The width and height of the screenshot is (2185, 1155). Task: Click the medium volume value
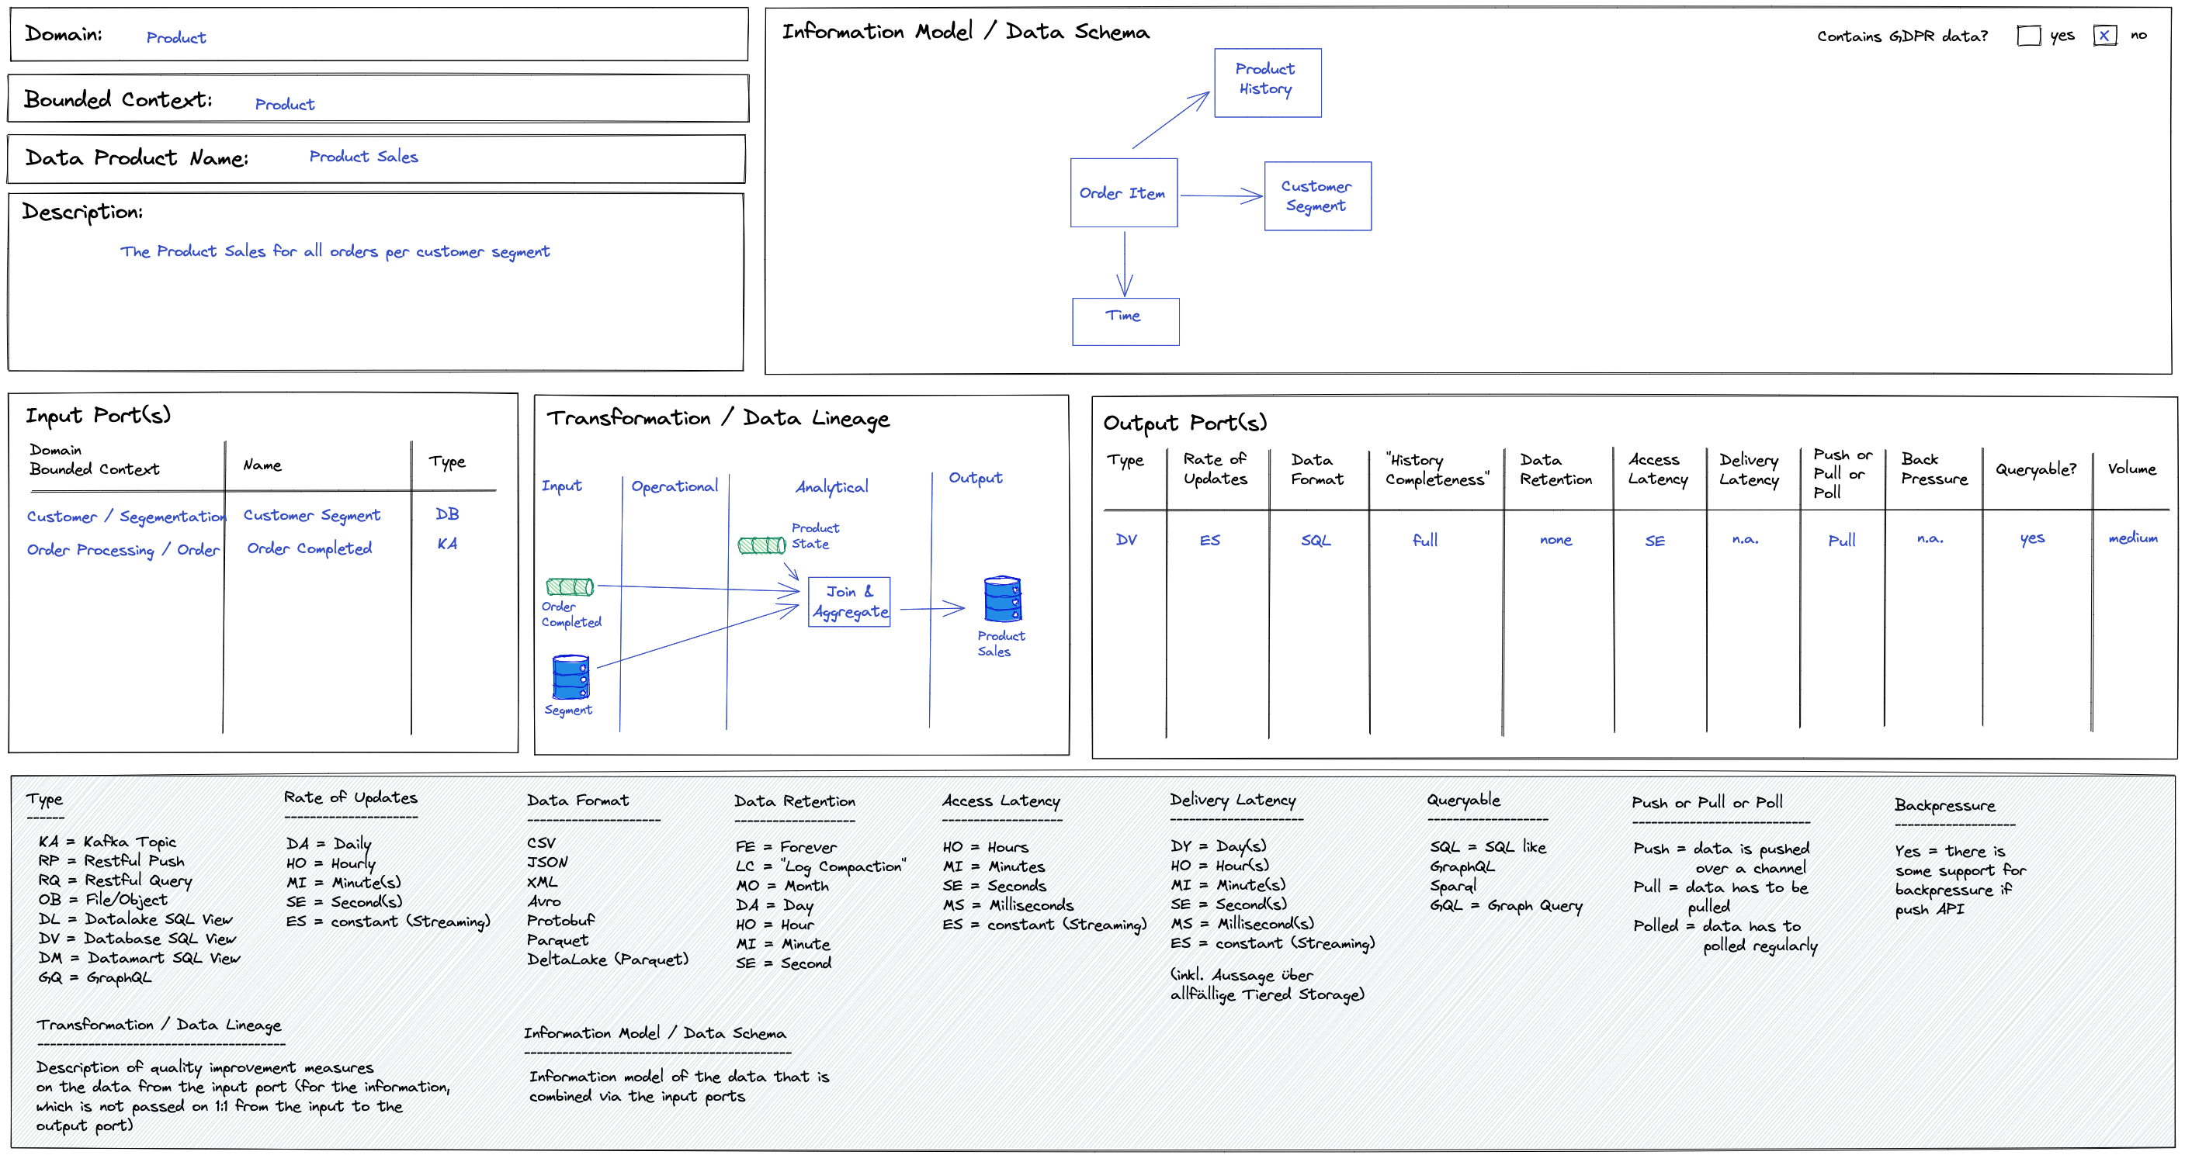[2132, 538]
